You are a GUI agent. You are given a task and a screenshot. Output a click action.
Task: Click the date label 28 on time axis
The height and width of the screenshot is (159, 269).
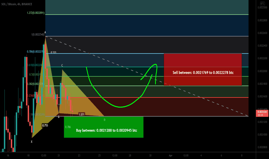pos(130,156)
